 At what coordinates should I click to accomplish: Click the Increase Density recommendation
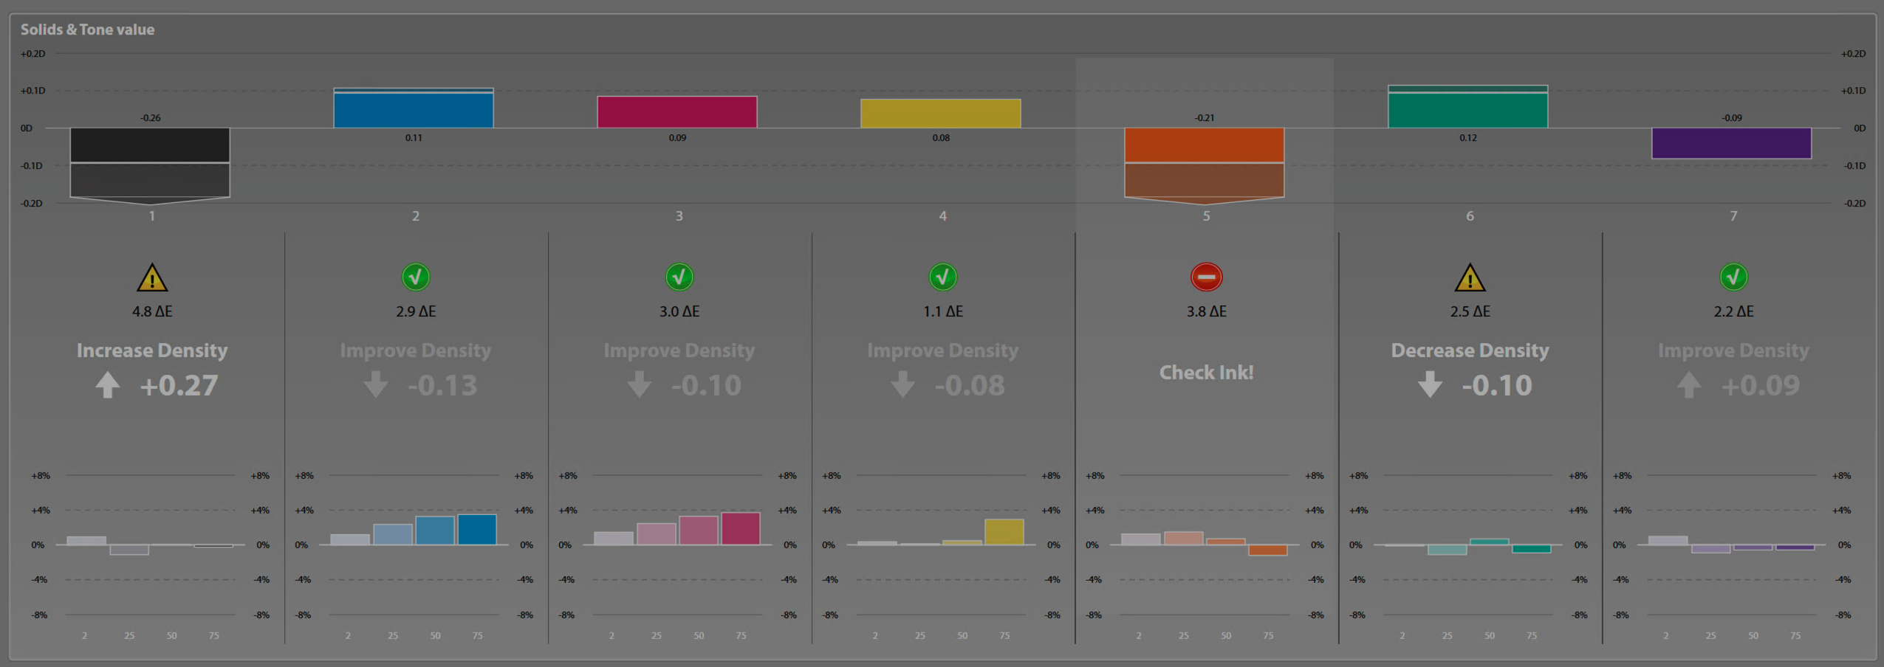pyautogui.click(x=152, y=350)
